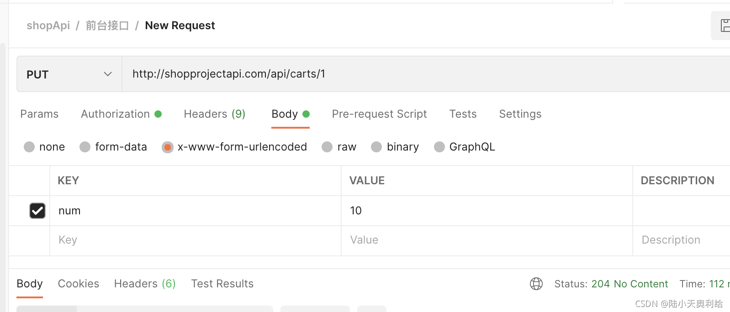Open the Test Results tab
The height and width of the screenshot is (312, 730).
point(222,284)
